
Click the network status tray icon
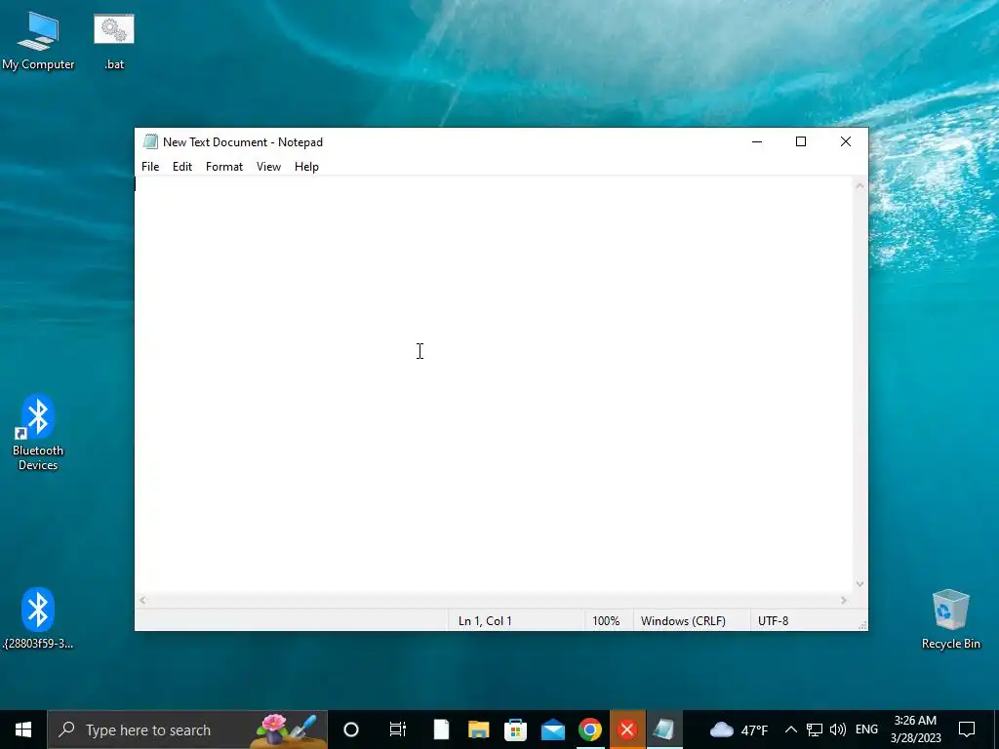tap(815, 729)
